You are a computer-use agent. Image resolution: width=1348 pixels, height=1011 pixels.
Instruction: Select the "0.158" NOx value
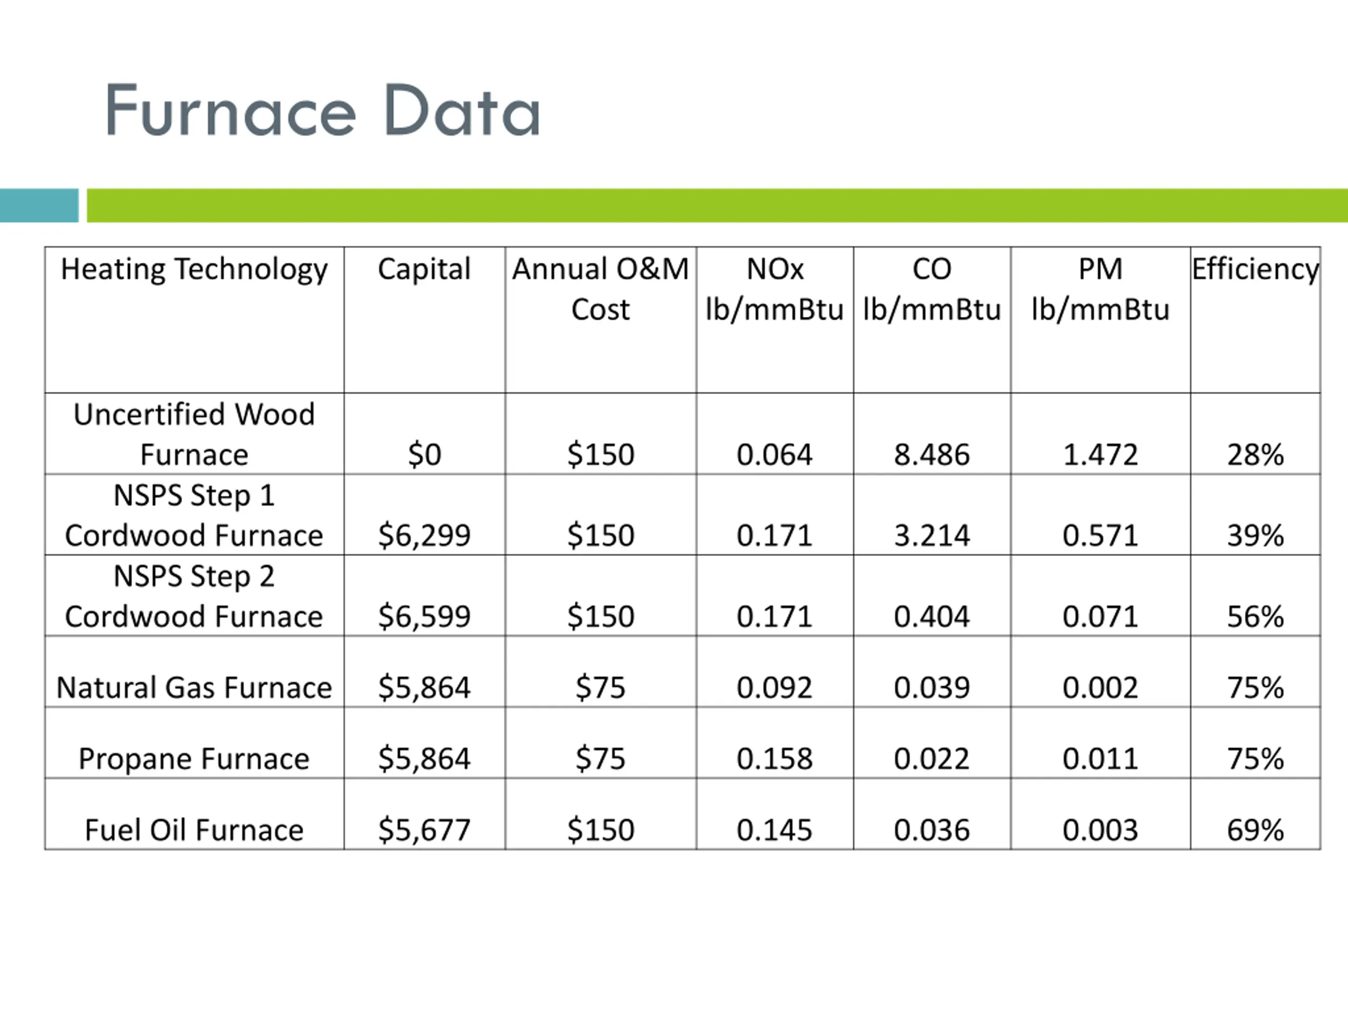tap(775, 759)
